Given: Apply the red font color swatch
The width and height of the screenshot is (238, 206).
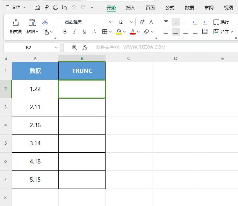Looking at the screenshot, I should [x=133, y=32].
